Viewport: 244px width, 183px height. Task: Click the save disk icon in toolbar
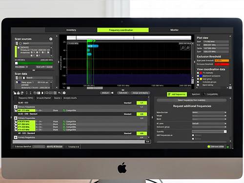[39, 93]
